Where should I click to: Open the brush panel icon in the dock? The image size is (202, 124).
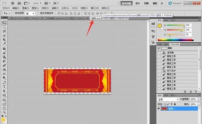tap(153, 37)
